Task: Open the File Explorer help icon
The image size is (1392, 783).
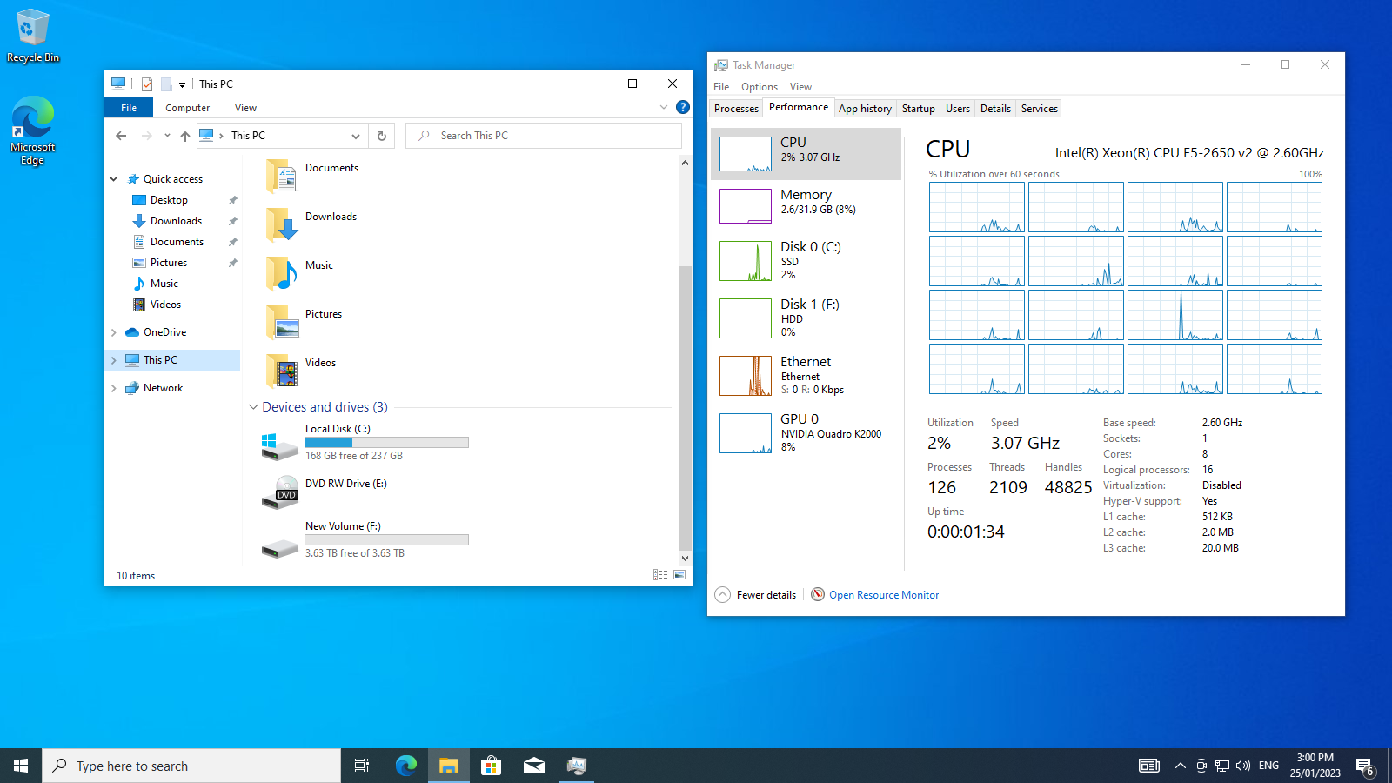Action: tap(683, 107)
